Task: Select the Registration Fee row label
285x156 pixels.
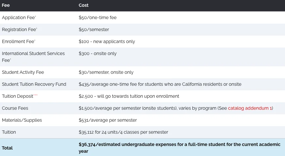Action: coord(19,29)
